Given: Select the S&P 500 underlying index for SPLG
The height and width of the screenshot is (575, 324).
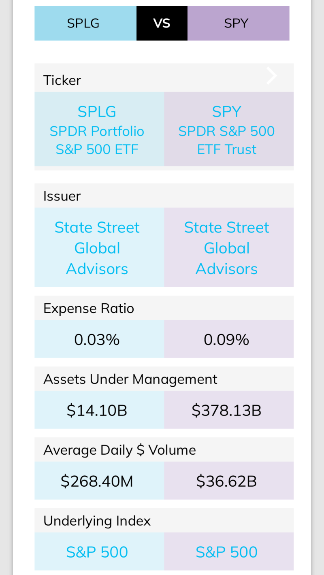Looking at the screenshot, I should (x=97, y=552).
